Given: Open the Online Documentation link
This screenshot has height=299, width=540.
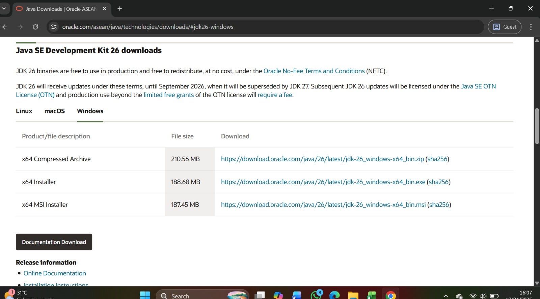Looking at the screenshot, I should pos(55,273).
